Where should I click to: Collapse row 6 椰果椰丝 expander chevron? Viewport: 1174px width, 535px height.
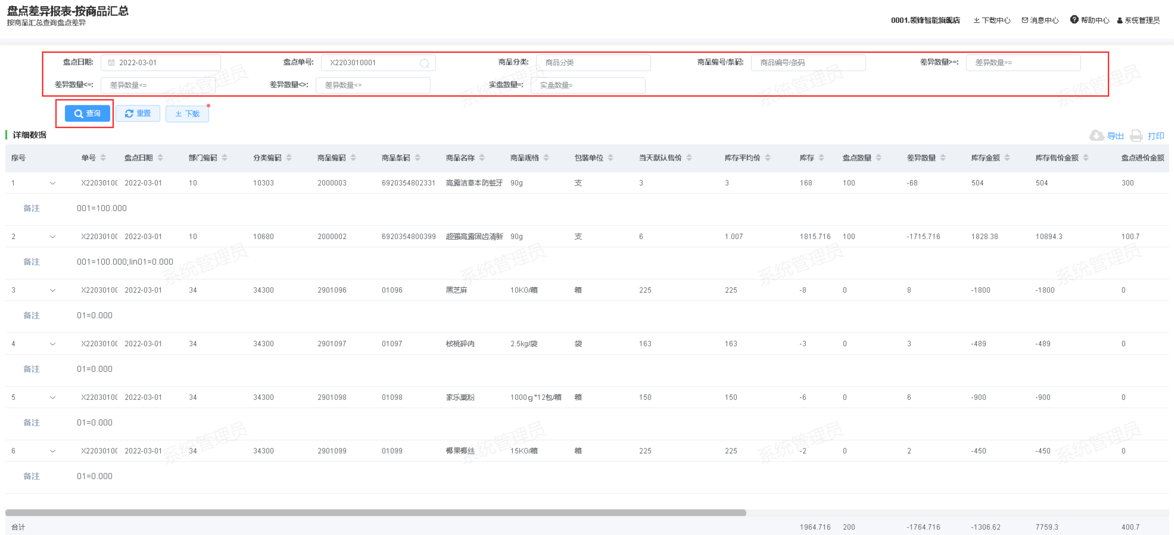(52, 451)
